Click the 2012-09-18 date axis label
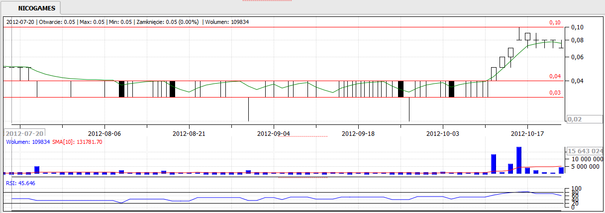 (358, 133)
